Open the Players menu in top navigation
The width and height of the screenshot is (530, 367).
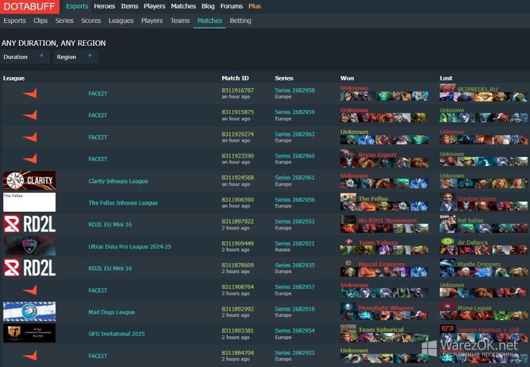[x=155, y=6]
